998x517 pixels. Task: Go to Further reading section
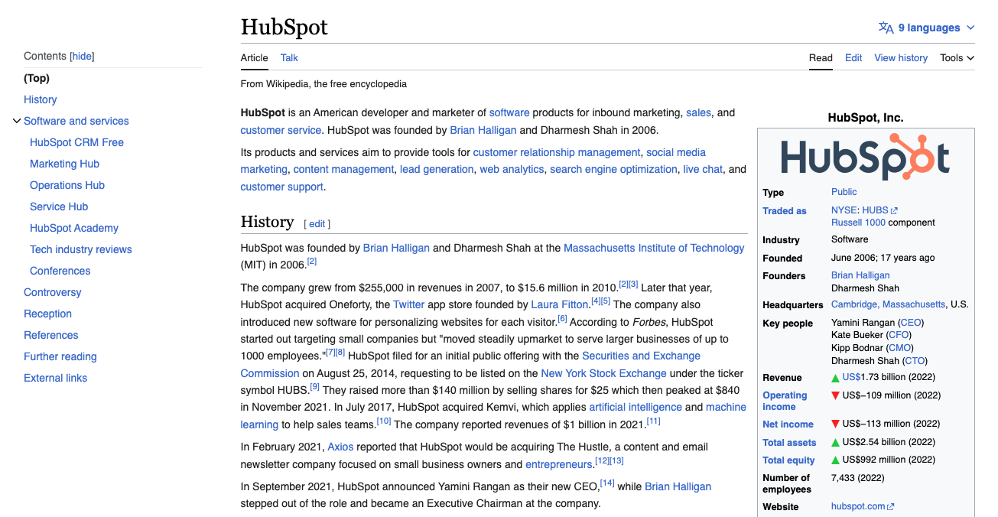(x=60, y=356)
